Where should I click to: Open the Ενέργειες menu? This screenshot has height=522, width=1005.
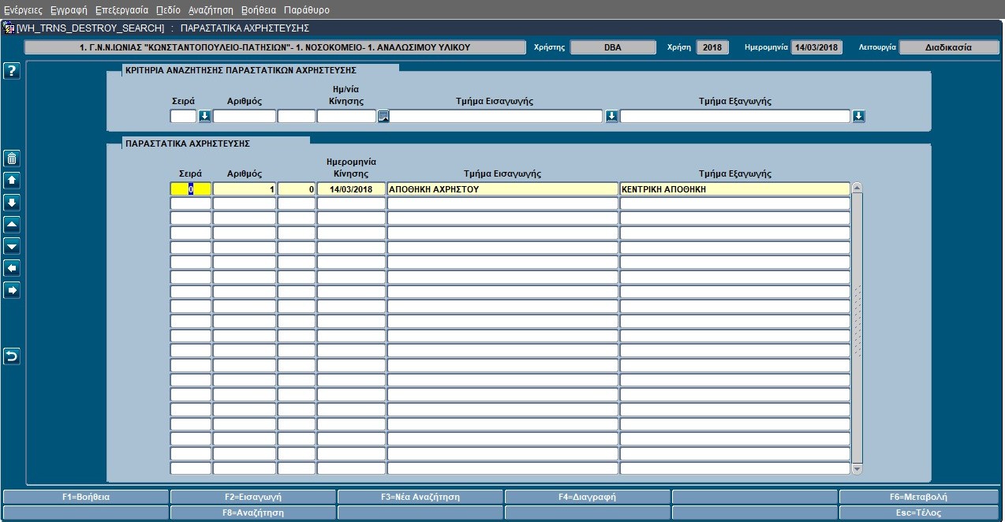pyautogui.click(x=23, y=10)
